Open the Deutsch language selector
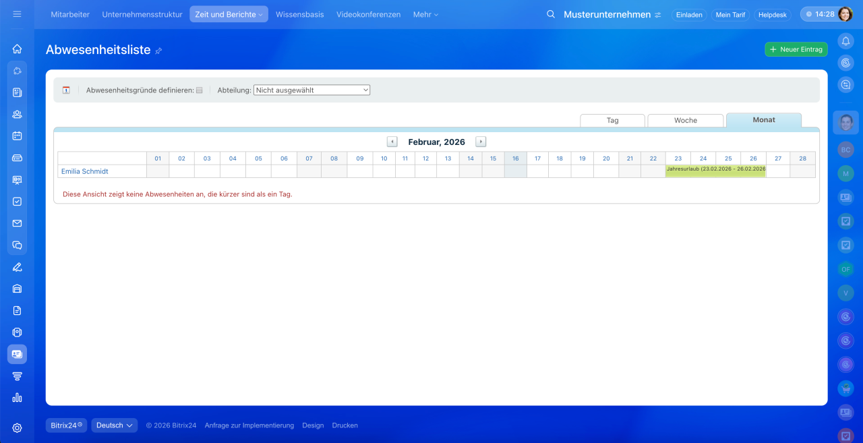The width and height of the screenshot is (863, 443). 114,425
